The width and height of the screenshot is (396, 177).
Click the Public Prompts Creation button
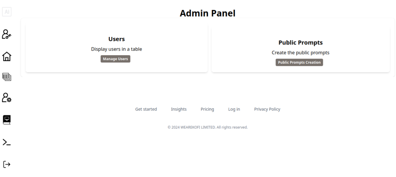tap(299, 62)
